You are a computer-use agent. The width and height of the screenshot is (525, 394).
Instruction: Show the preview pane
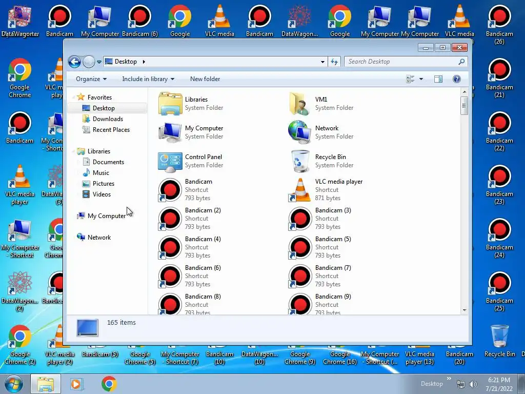(x=438, y=79)
